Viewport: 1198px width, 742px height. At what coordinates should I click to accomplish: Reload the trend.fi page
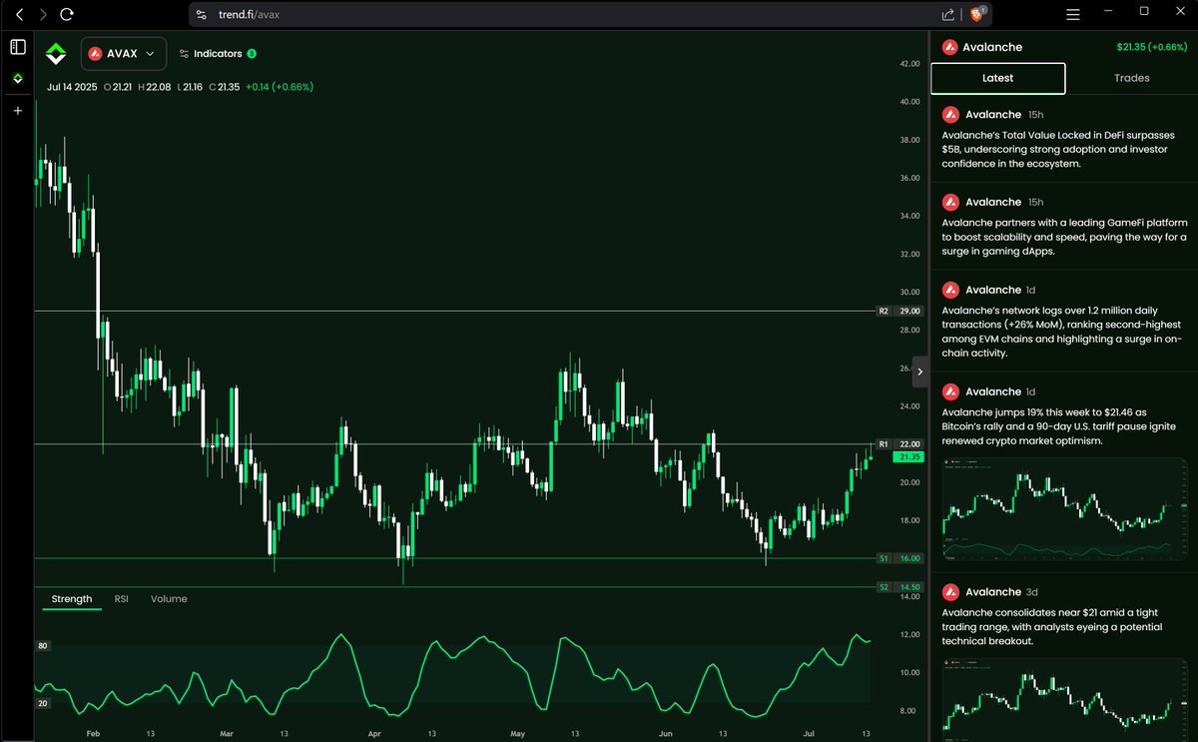tap(66, 15)
